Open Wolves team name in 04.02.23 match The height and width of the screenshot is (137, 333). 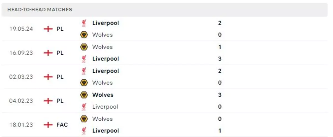click(x=103, y=95)
